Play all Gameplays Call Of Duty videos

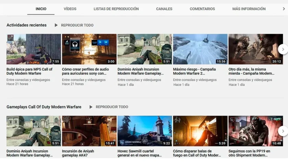112,107
